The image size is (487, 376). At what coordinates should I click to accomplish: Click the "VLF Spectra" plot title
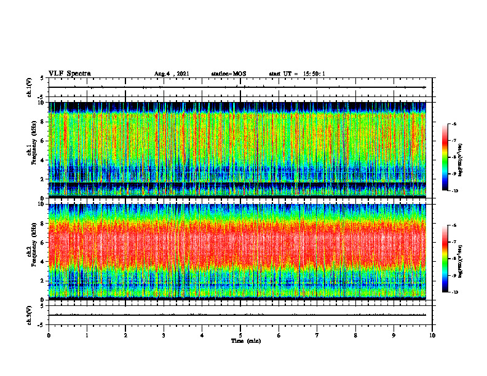click(69, 73)
